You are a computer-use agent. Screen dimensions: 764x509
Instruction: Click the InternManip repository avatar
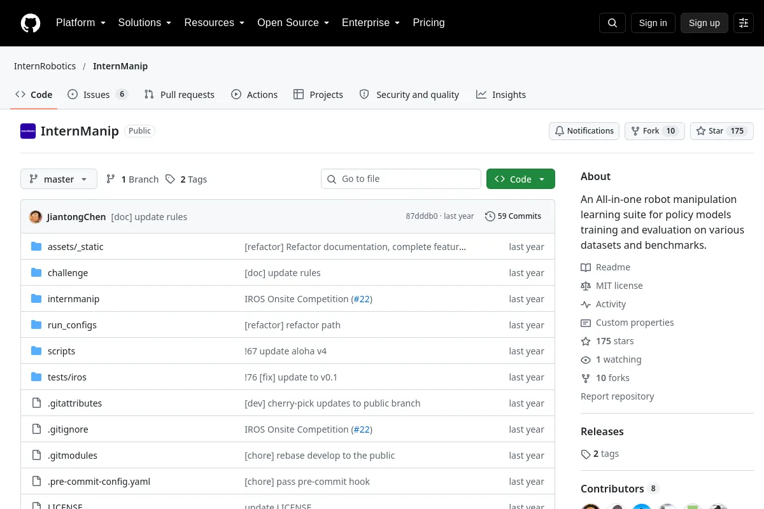(x=28, y=131)
